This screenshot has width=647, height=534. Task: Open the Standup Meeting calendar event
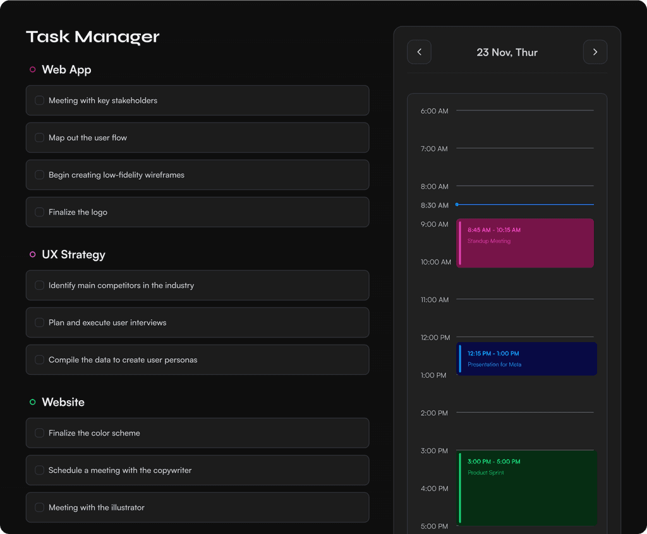tap(525, 243)
